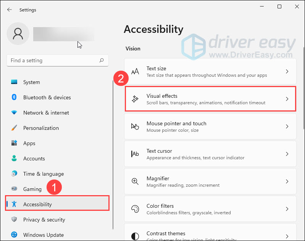Viewport: 305px width, 241px height.
Task: Click the search magnifier icon
Action: (102, 60)
